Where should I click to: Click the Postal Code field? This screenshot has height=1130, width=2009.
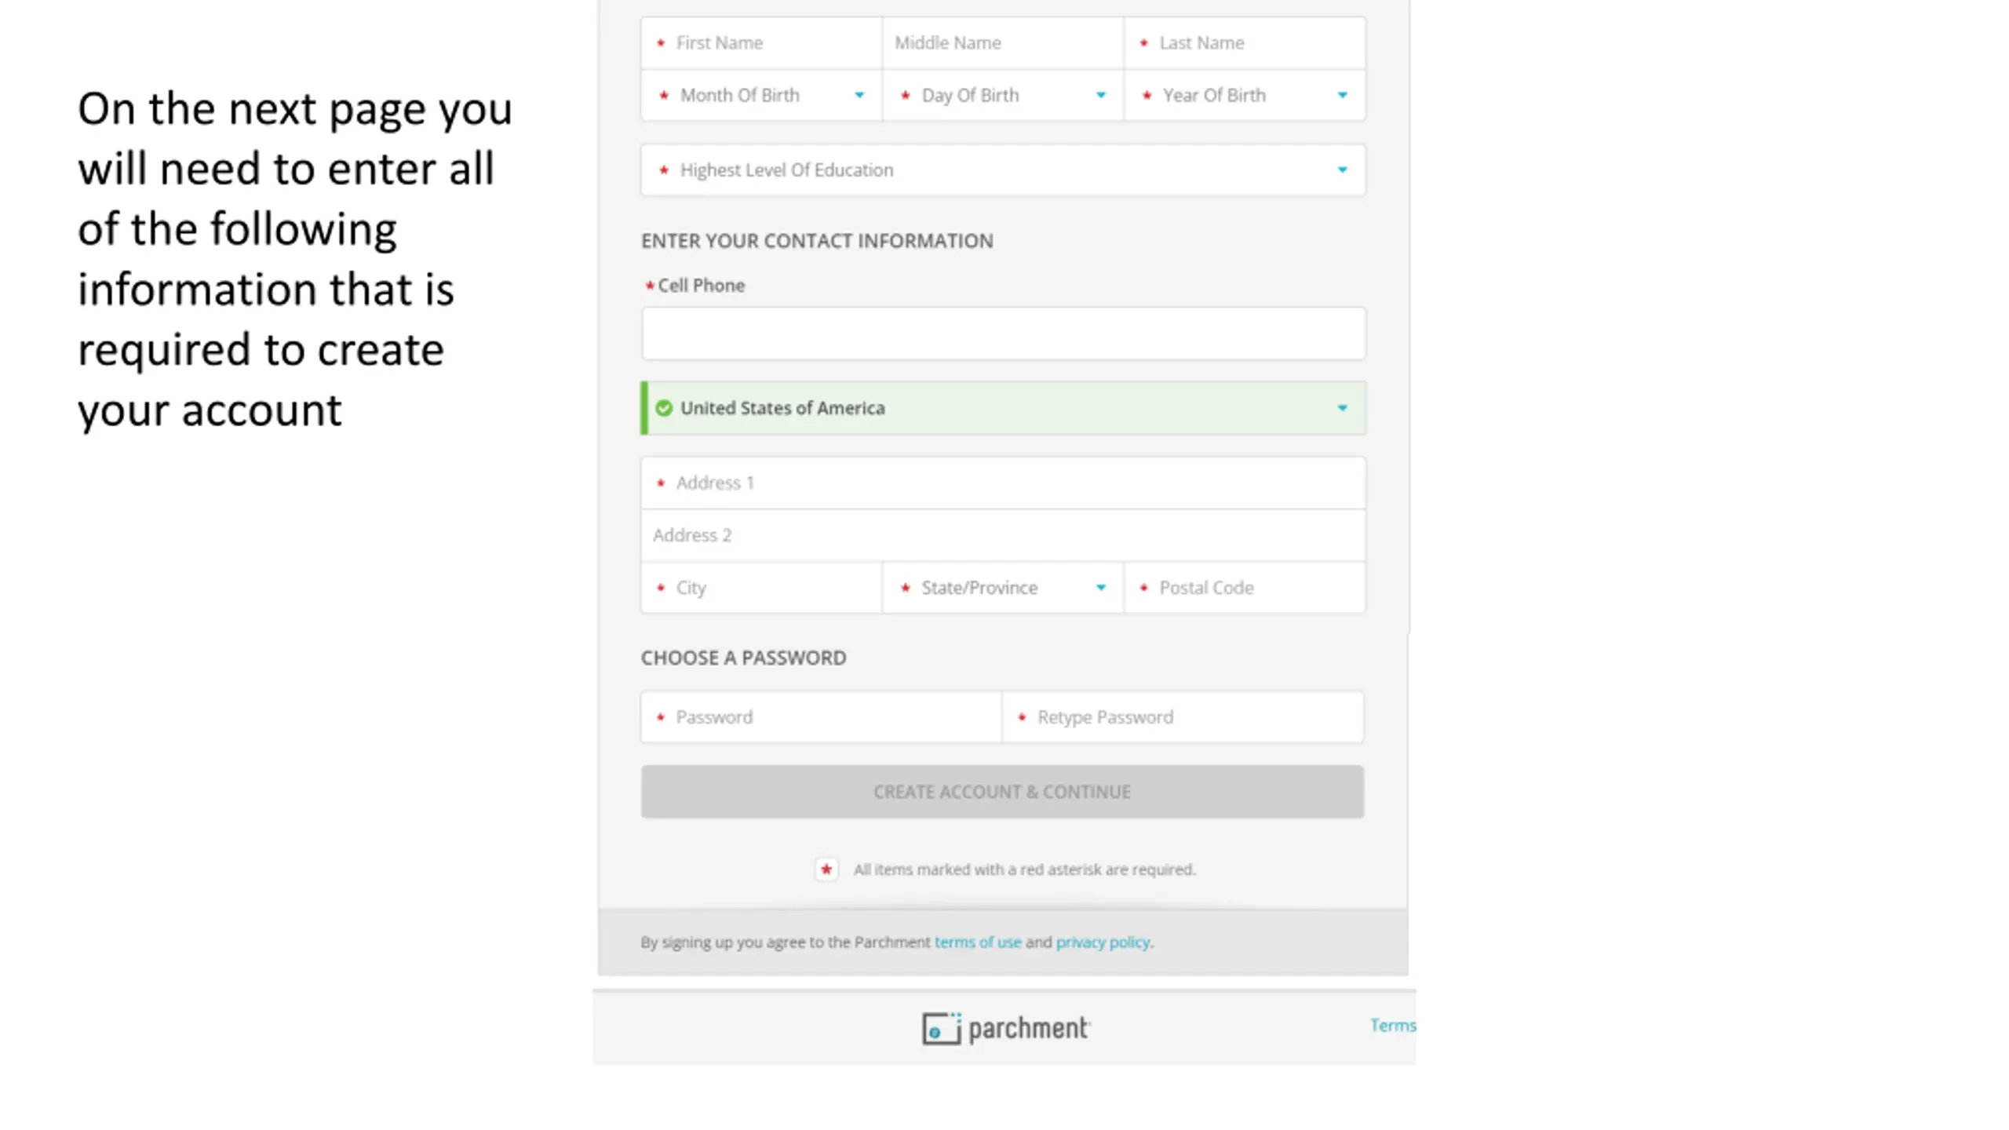tap(1245, 588)
